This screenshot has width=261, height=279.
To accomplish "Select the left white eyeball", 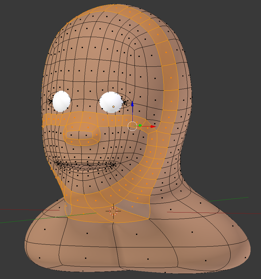I will point(62,100).
